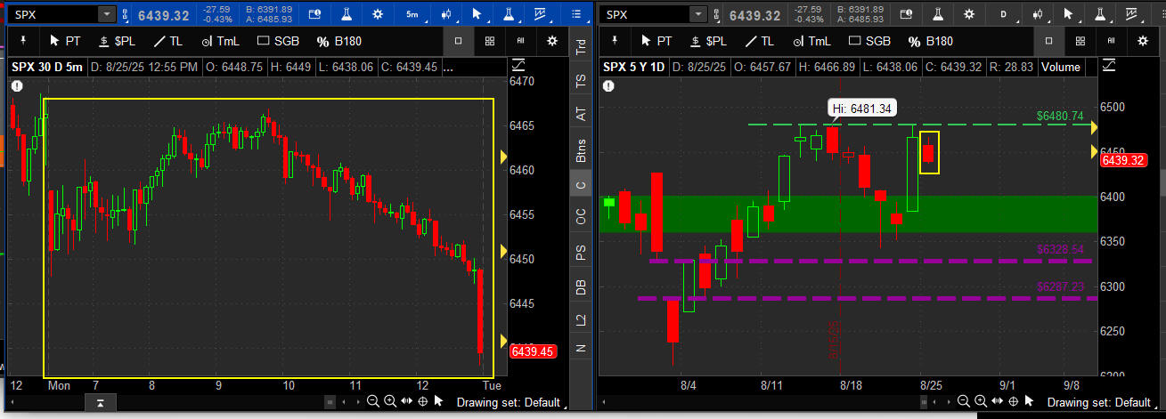Screen dimensions: 1166x419
Task: Zoom in on the right chart
Action: (x=982, y=402)
